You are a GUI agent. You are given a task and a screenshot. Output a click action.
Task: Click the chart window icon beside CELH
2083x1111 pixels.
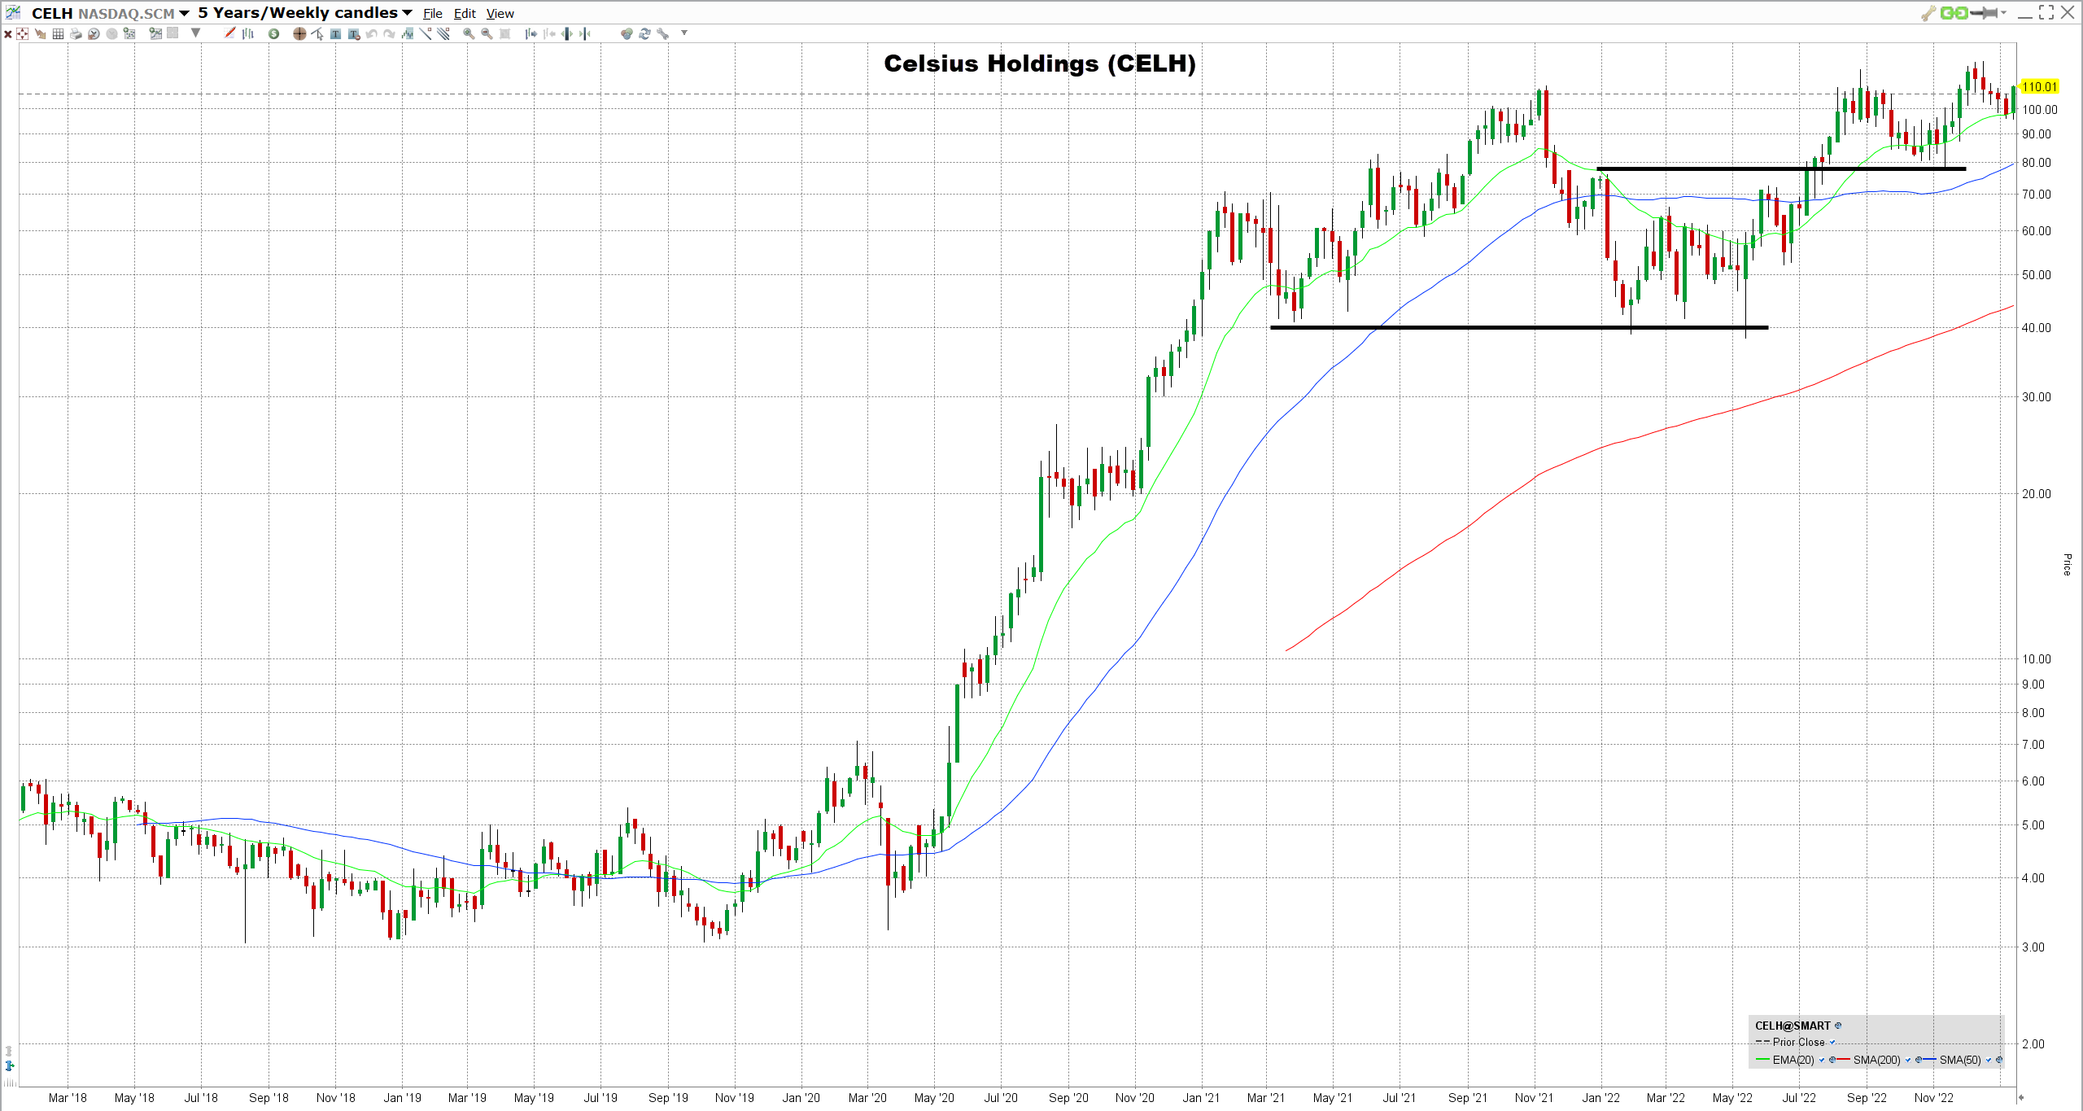click(x=13, y=13)
